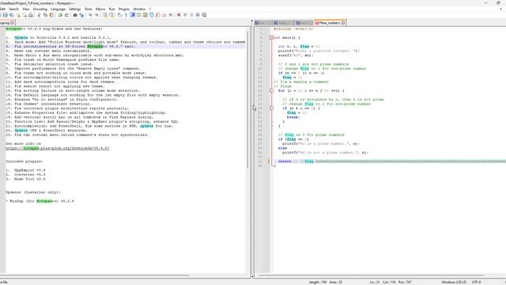
Task: Click the Playback macro icon
Action: coord(191,15)
